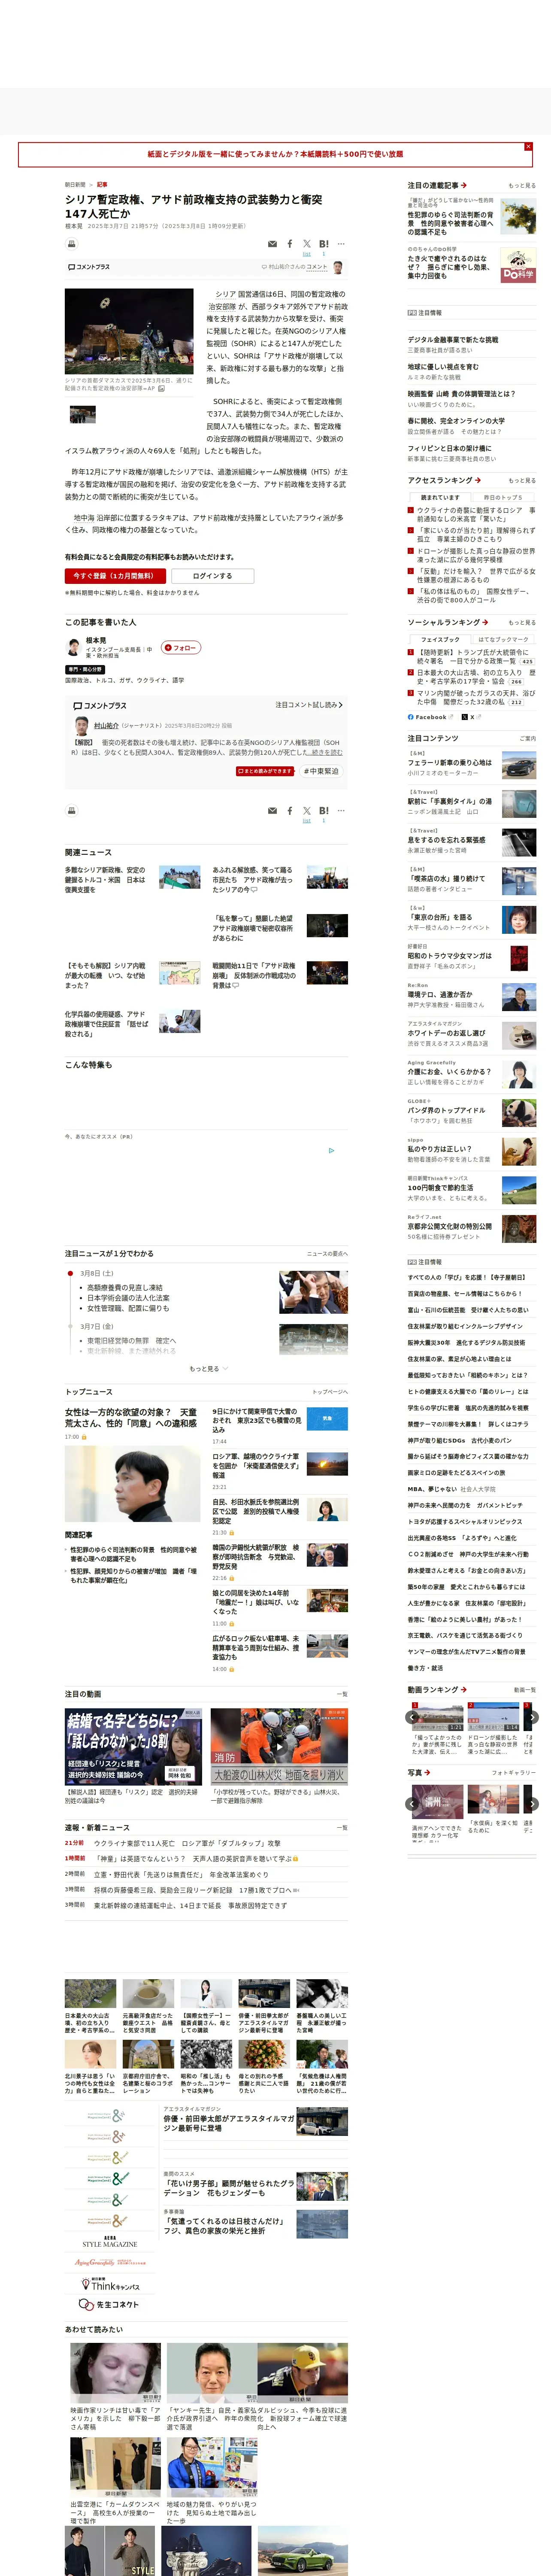
Task: Open 先生コネクト logo link
Action: 109,2305
